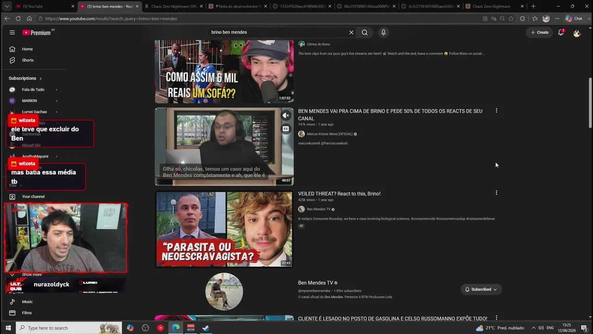This screenshot has height=334, width=593.
Task: Play the 'PARASITA OU NEOESCRAVAGISTA?' thumbnail
Action: 224,229
